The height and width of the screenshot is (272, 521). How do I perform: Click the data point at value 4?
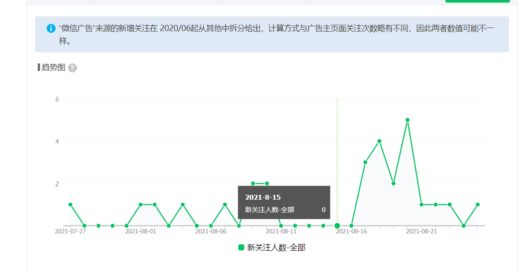pyautogui.click(x=379, y=141)
